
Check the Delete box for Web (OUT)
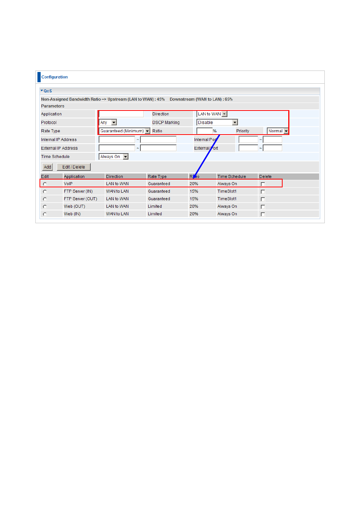tap(263, 207)
